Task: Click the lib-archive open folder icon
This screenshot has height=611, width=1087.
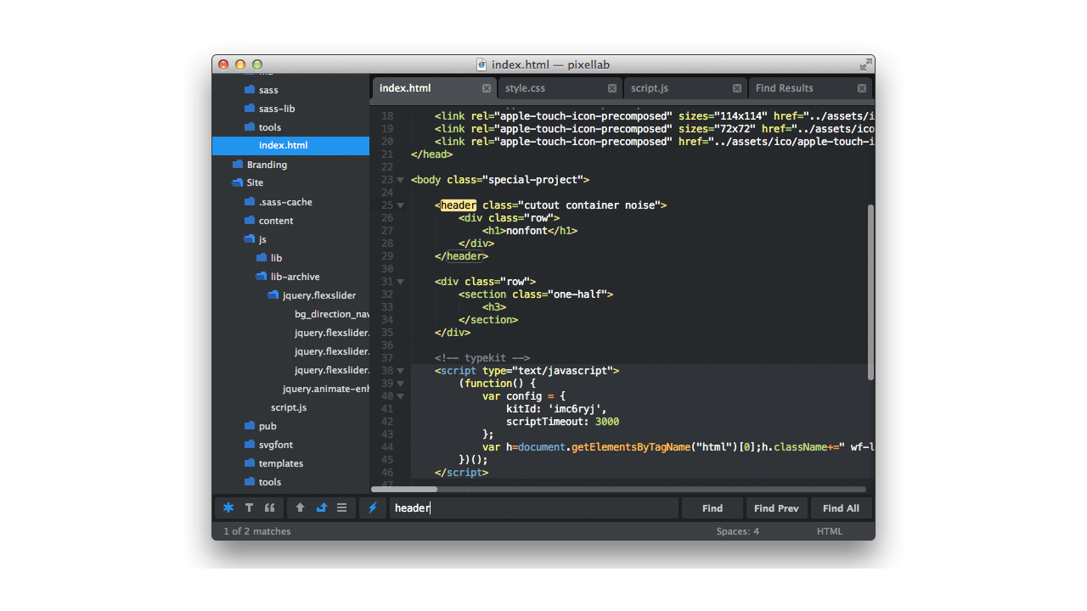Action: [262, 277]
